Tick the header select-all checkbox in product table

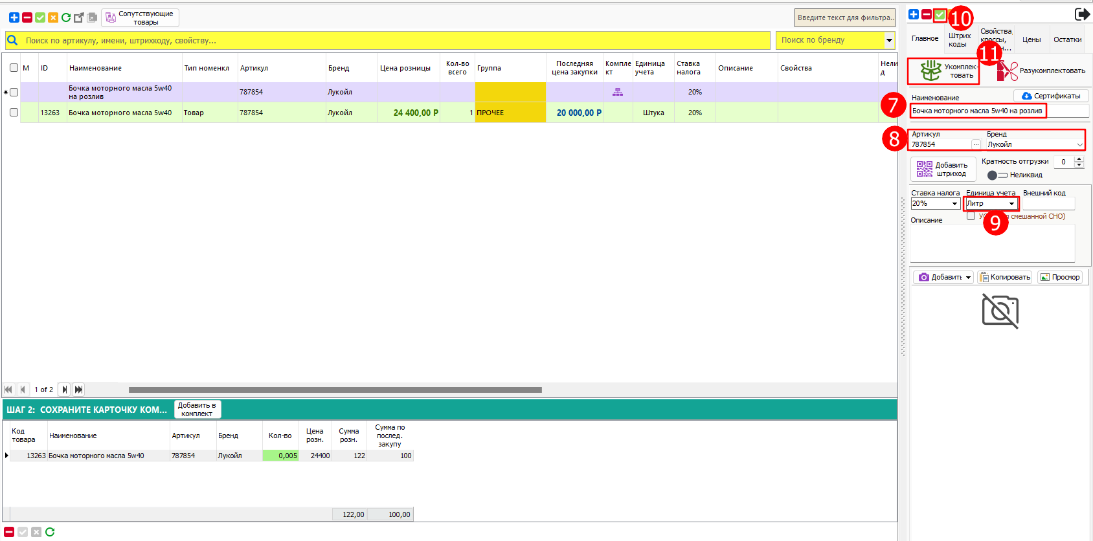14,68
